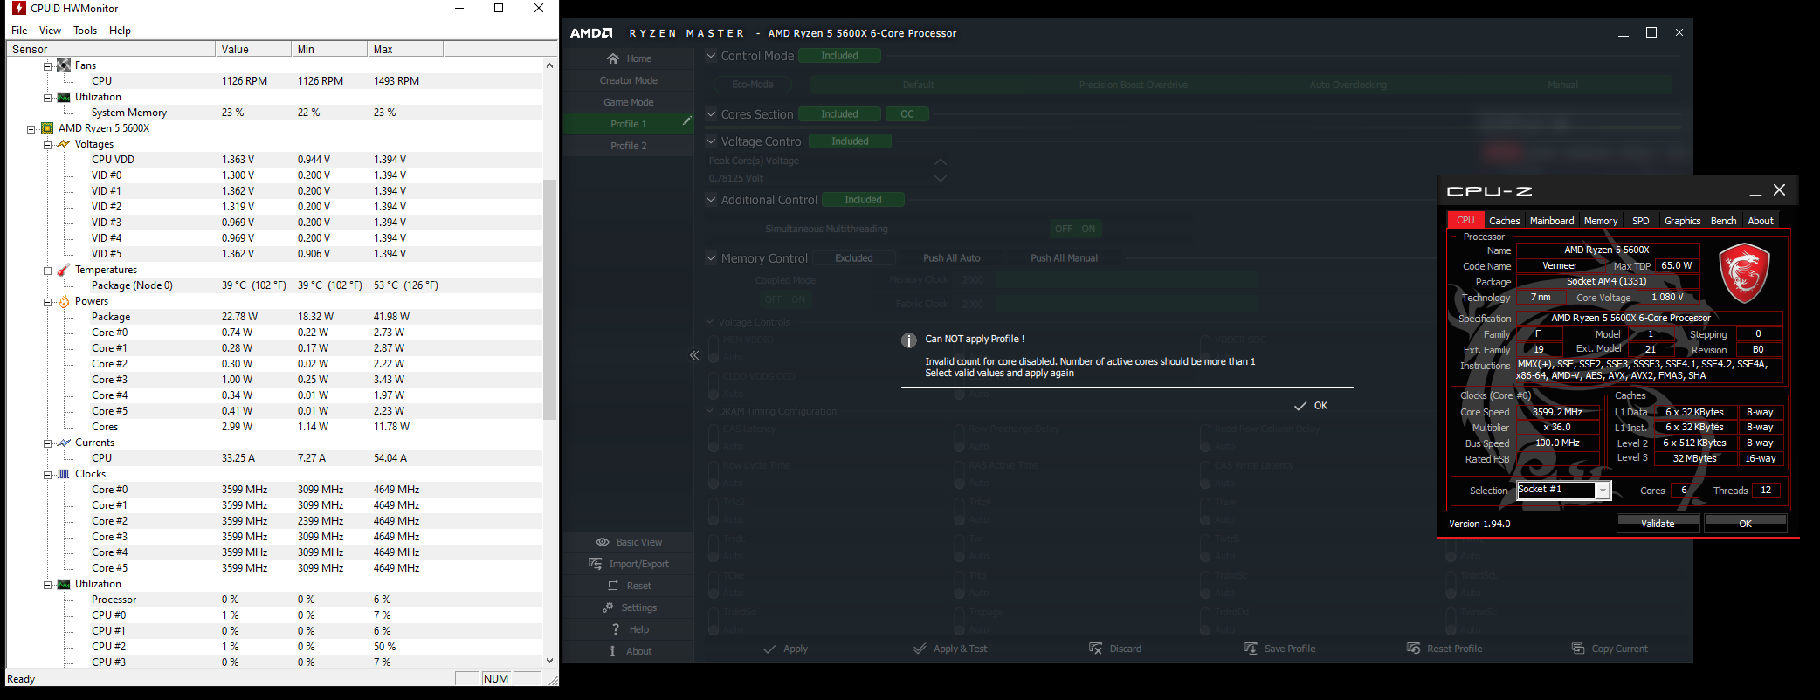Collapse the Voltages tree node in HWMonitor
The image size is (1820, 700).
(47, 144)
